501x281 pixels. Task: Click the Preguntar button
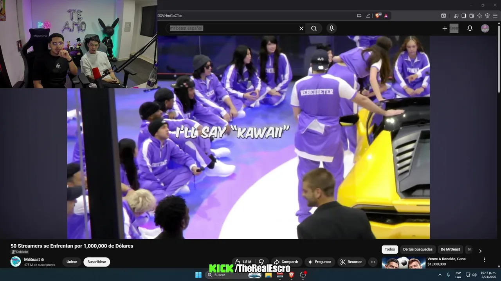point(320,262)
